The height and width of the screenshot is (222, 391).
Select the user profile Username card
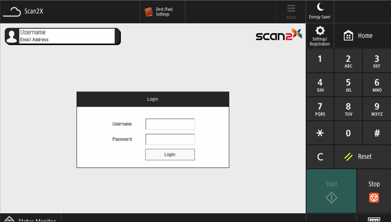click(62, 36)
